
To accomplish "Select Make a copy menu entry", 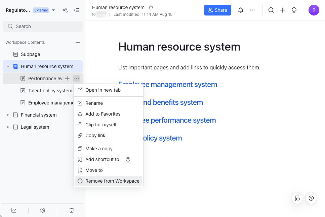I will 109,149.
